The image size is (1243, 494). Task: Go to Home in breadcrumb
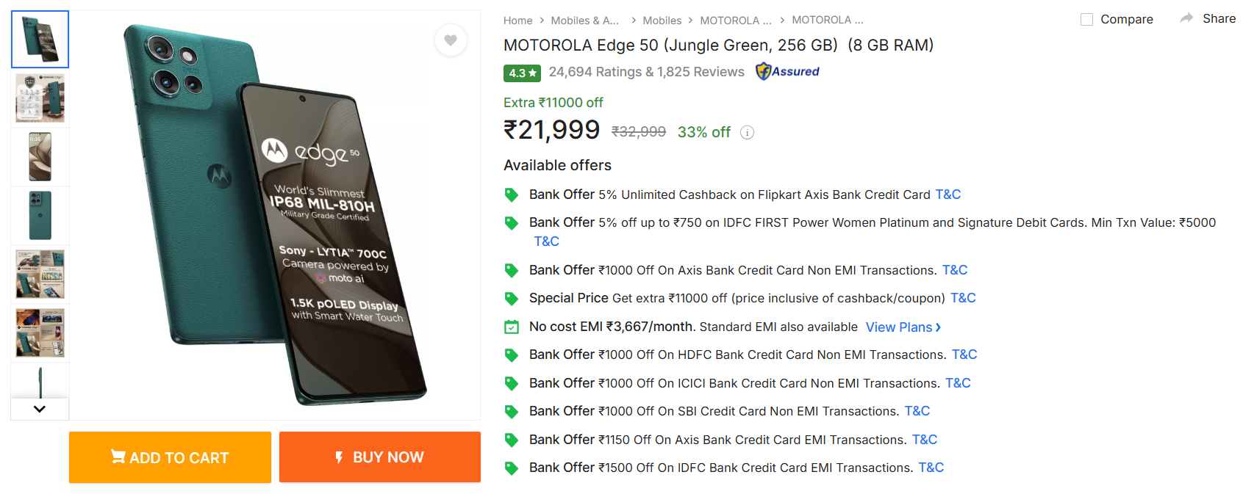(517, 21)
